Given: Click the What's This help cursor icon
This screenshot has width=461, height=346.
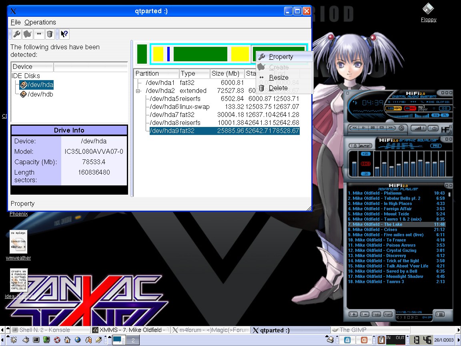Looking at the screenshot, I should click(x=64, y=34).
